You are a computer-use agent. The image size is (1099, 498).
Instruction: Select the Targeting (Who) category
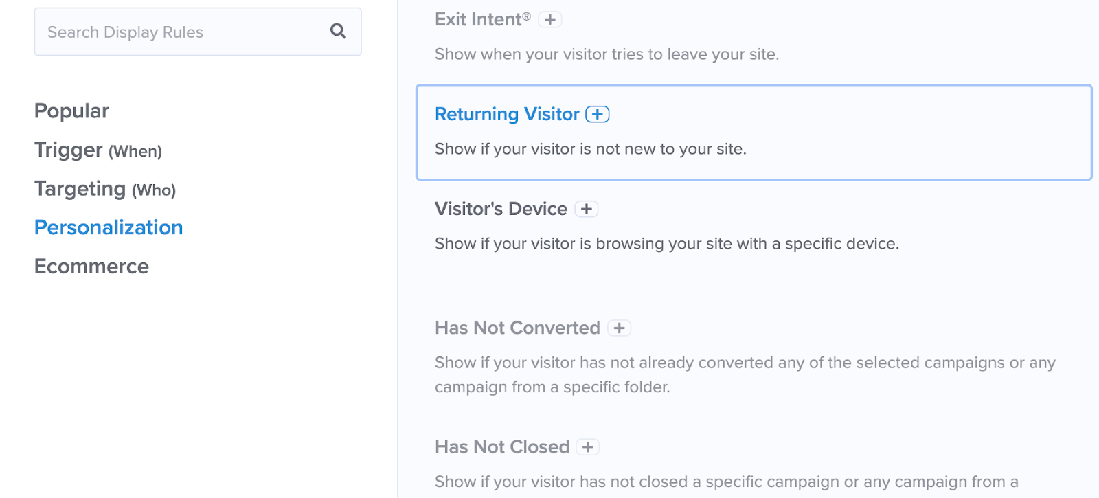pos(105,189)
